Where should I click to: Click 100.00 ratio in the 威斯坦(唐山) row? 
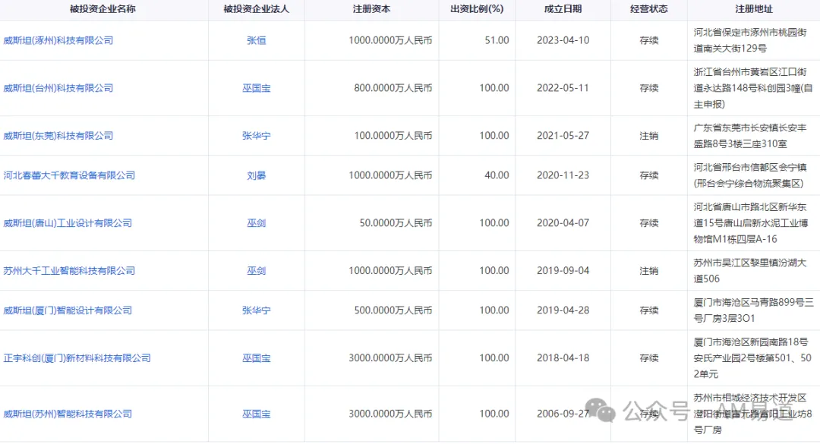[494, 223]
